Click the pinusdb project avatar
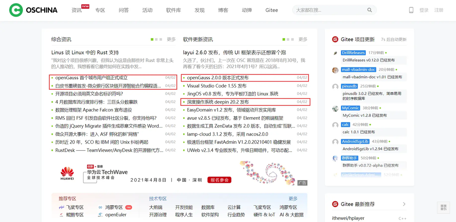Screen dimensions: 456x222 335,87
